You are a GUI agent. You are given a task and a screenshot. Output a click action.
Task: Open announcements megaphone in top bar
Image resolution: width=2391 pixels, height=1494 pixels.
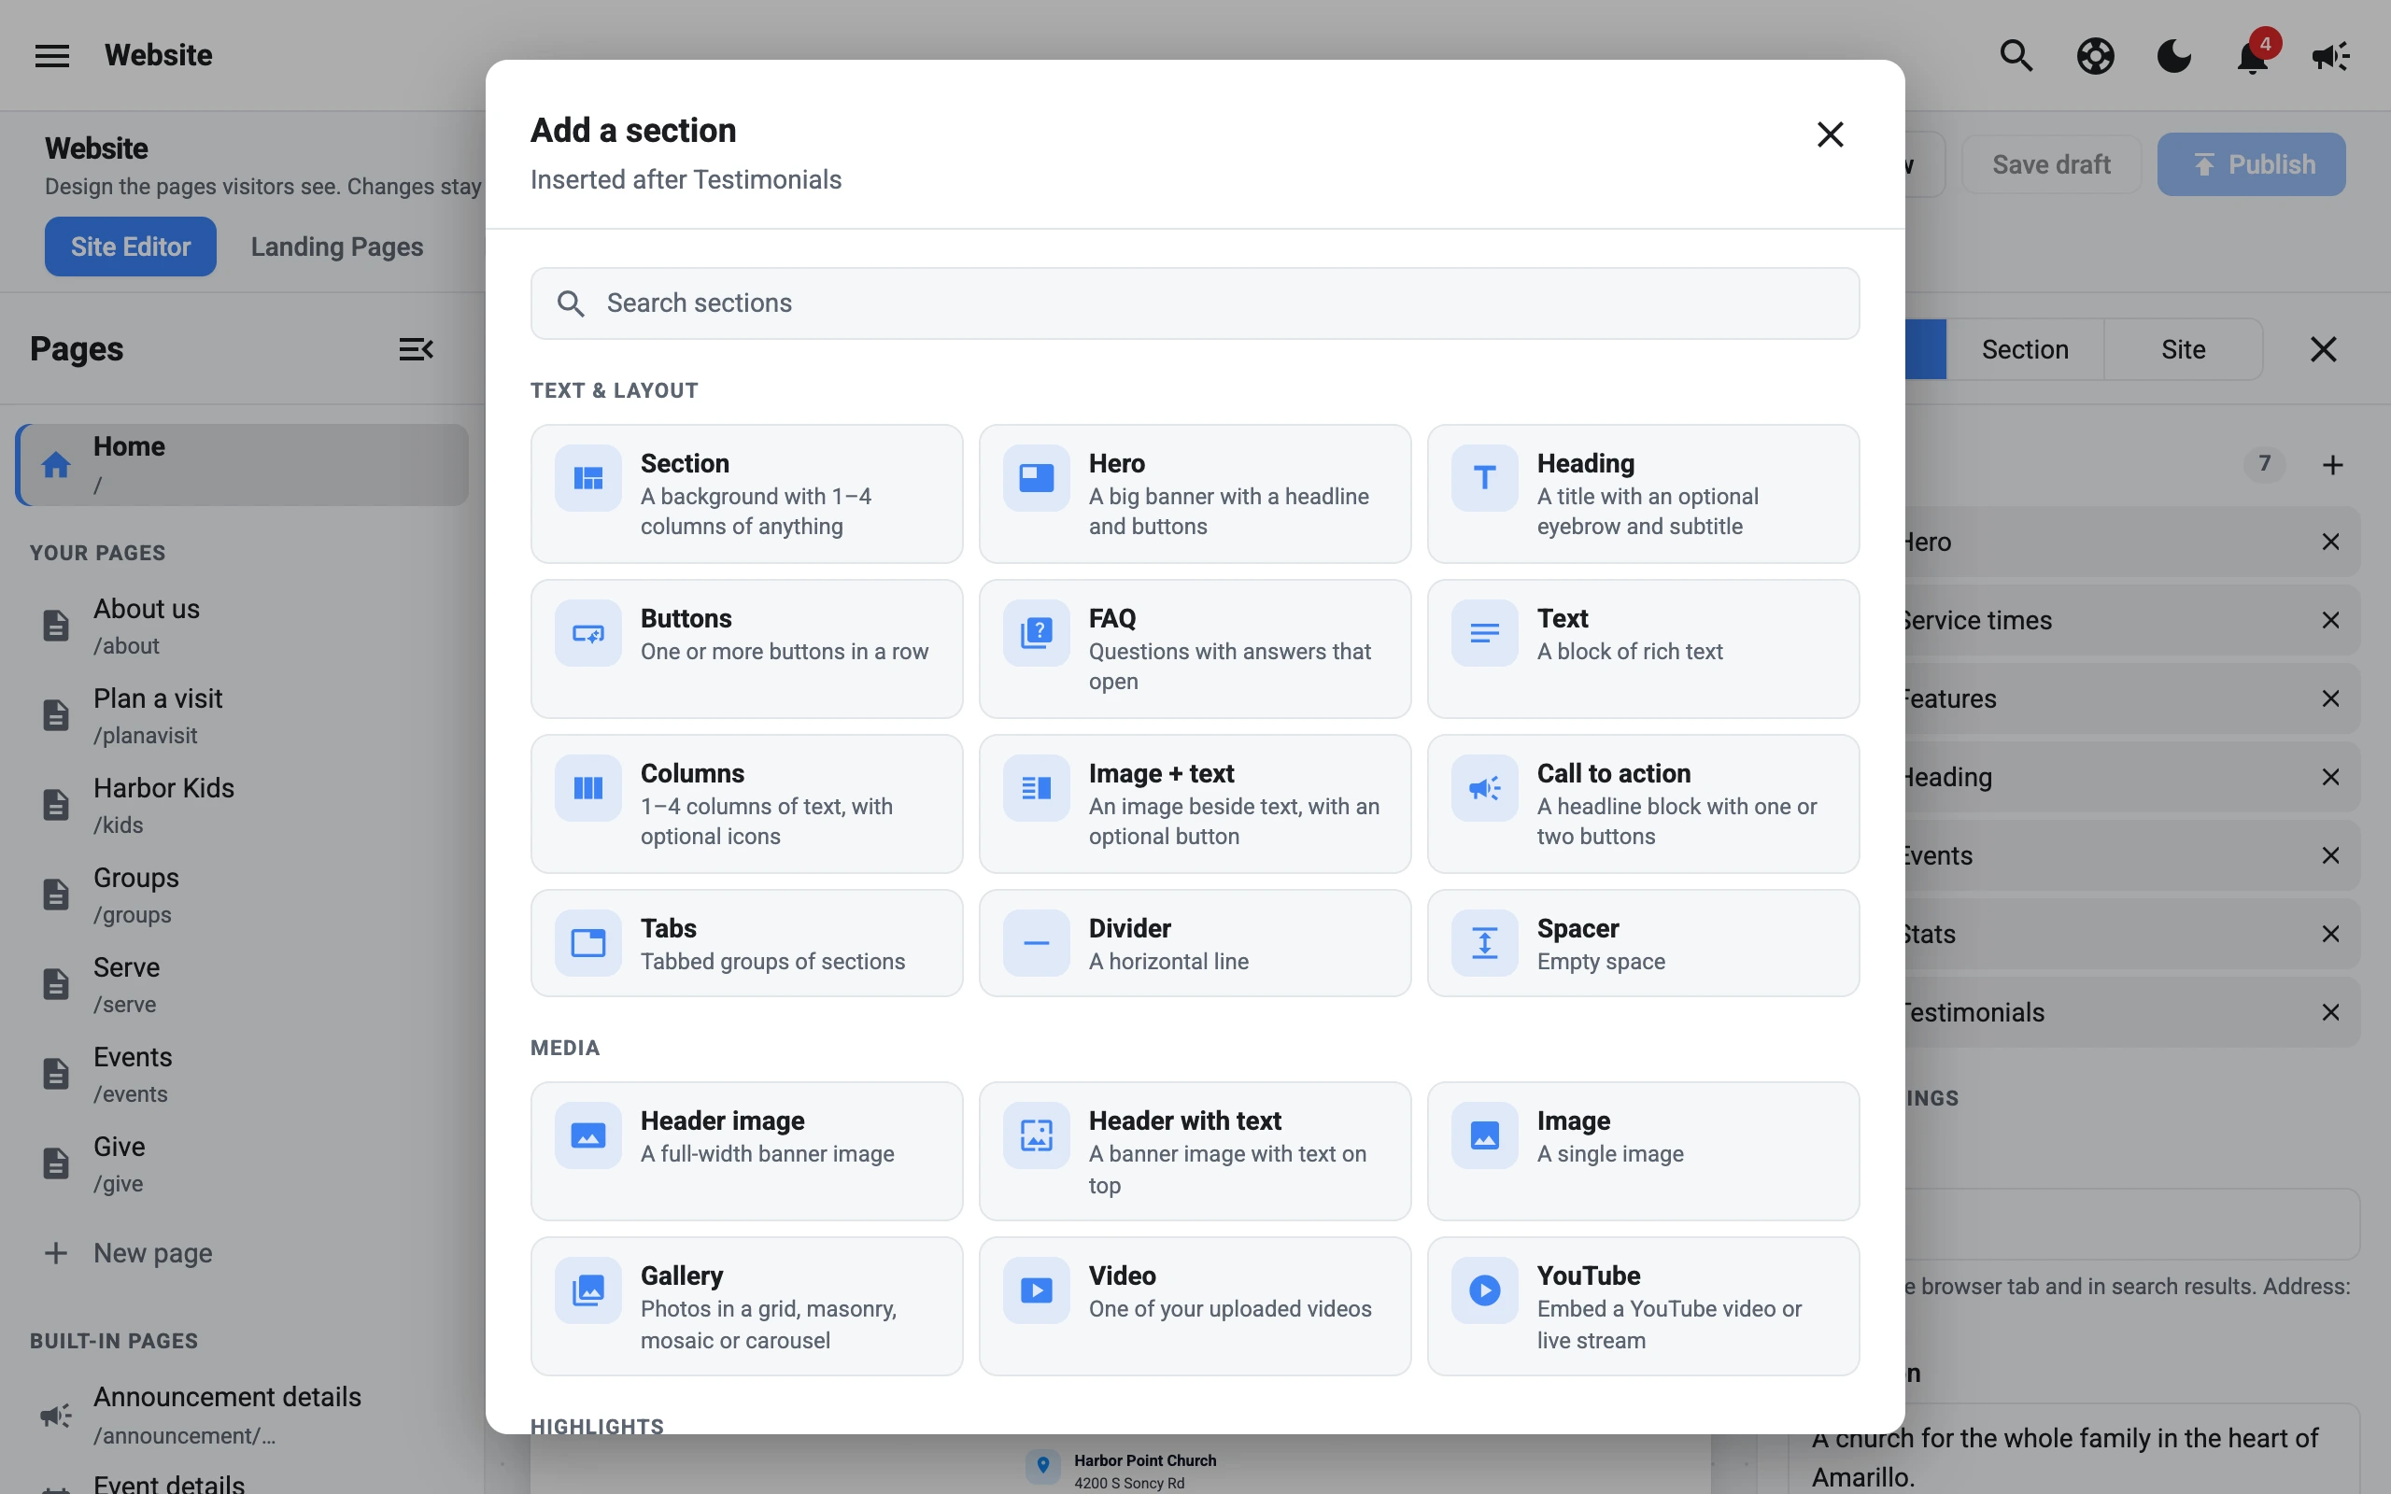[2329, 55]
